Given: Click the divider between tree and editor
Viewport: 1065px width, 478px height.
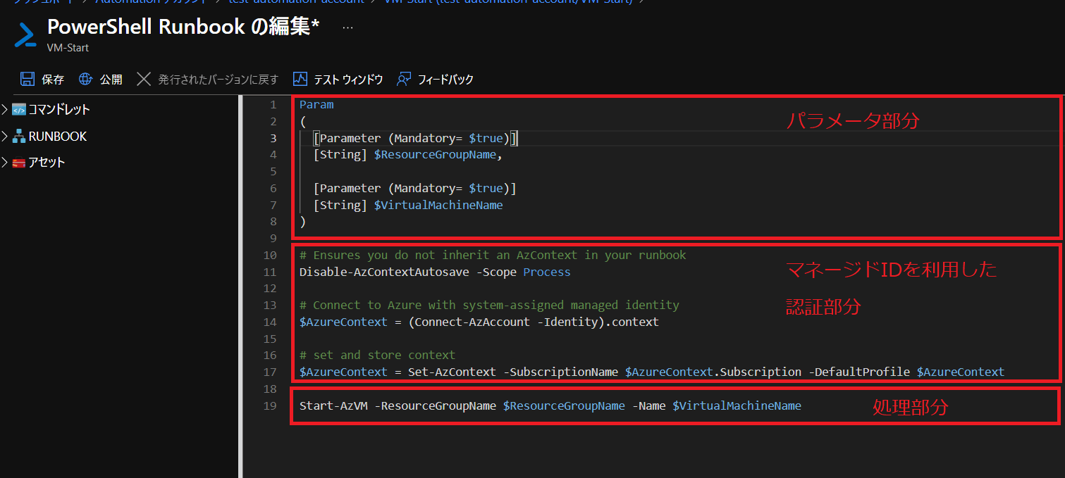Looking at the screenshot, I should pos(240,282).
